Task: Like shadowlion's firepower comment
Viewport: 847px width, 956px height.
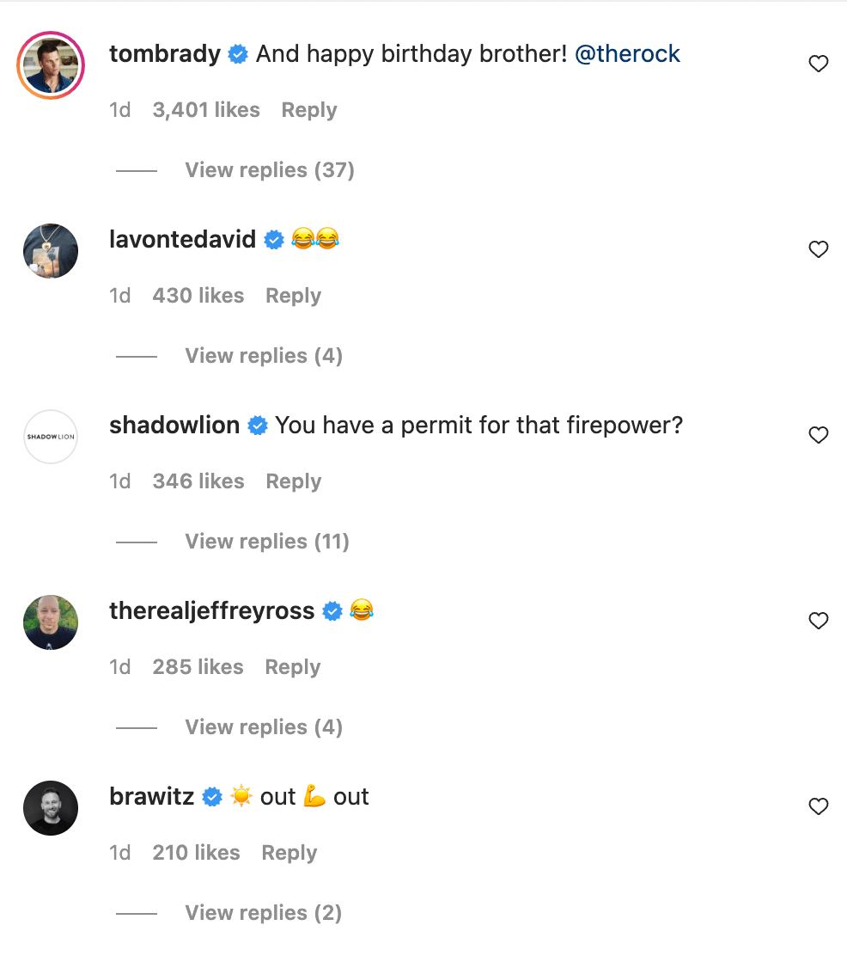Action: 818,435
